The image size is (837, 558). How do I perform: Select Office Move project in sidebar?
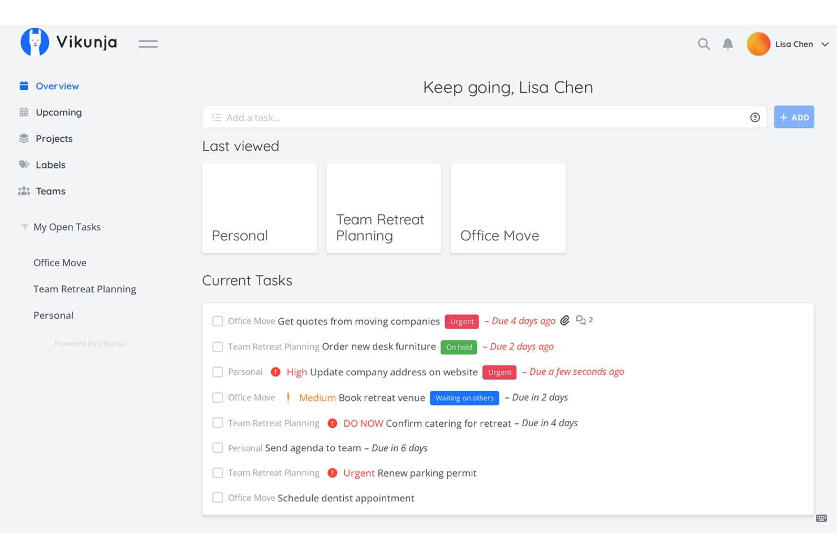[x=60, y=263]
